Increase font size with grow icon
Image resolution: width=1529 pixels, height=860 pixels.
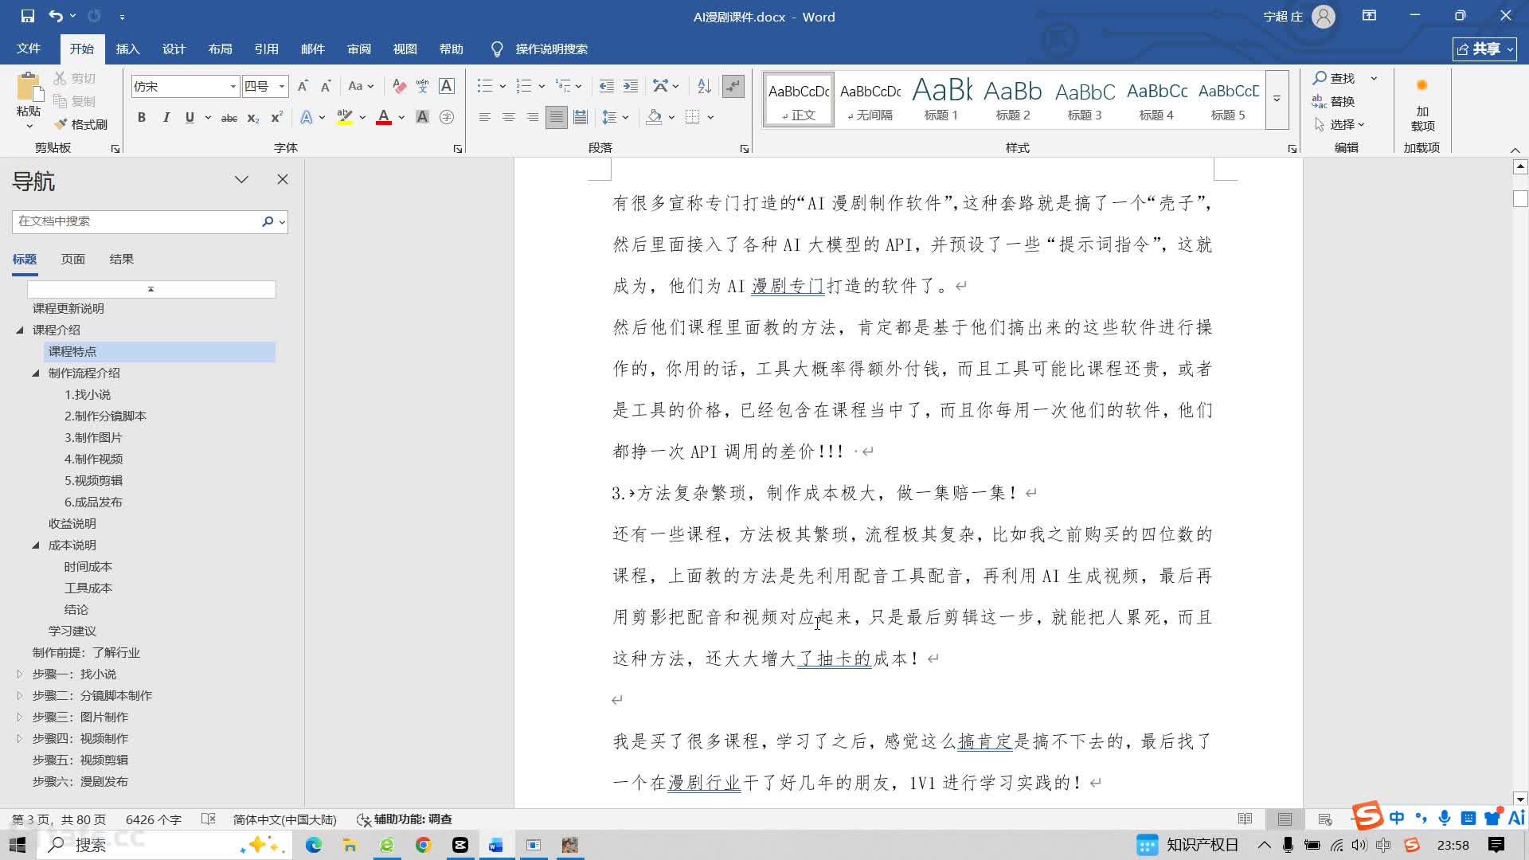(303, 86)
